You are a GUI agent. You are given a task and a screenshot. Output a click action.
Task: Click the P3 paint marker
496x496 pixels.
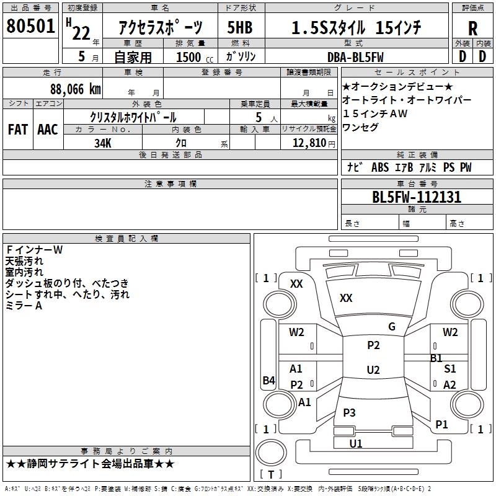349,413
